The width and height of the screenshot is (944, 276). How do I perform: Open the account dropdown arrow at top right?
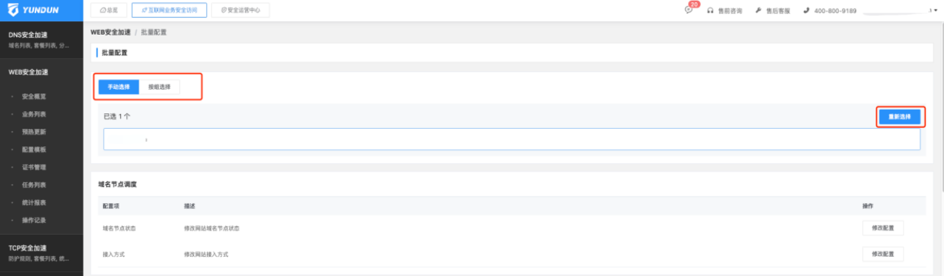click(935, 11)
